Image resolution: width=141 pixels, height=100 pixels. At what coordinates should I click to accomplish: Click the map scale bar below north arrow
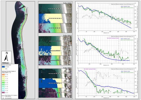tap(5, 63)
